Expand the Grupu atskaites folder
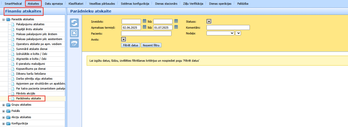 click(4, 105)
